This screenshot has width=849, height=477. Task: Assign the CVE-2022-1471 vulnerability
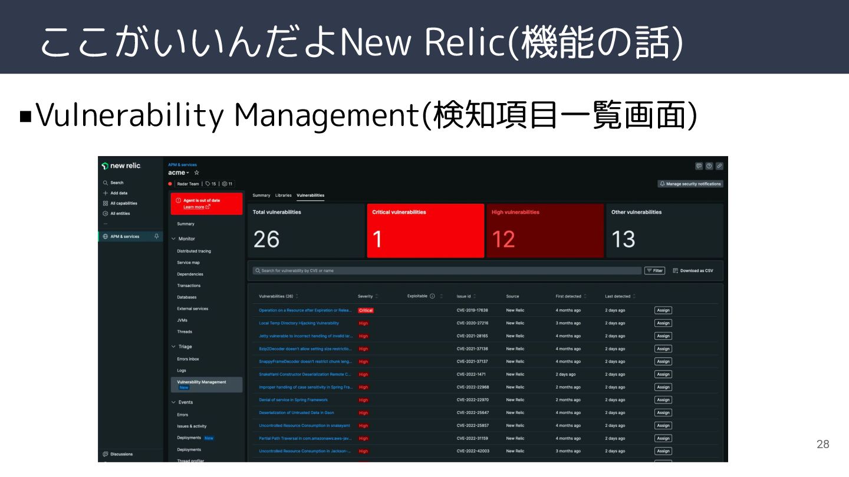pyautogui.click(x=663, y=375)
